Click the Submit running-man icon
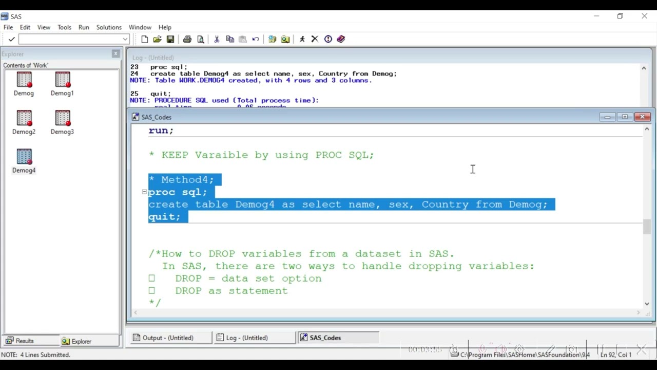Screen dimensions: 657x370 click(302, 39)
